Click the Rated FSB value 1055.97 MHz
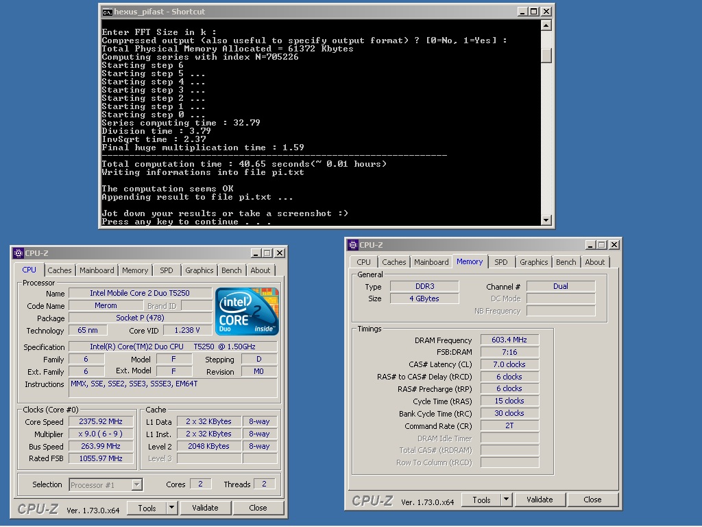 101,458
